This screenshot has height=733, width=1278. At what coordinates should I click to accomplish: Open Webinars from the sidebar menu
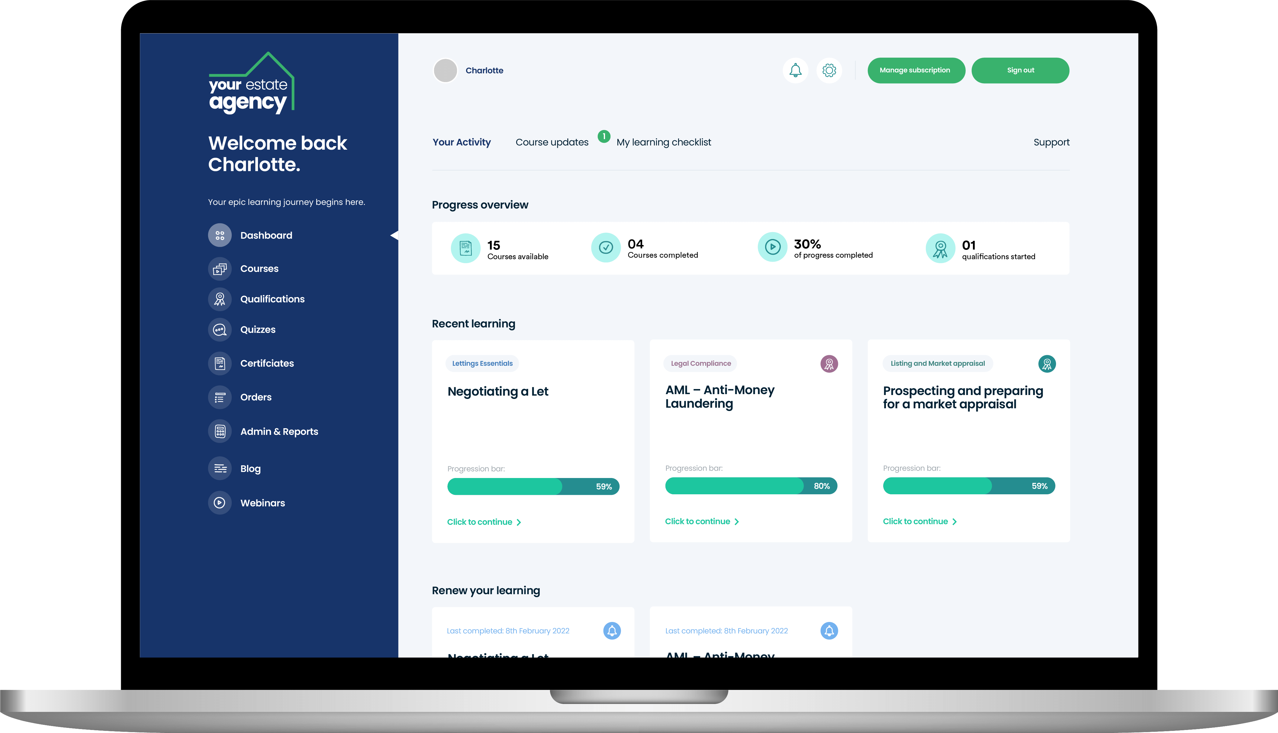point(262,502)
